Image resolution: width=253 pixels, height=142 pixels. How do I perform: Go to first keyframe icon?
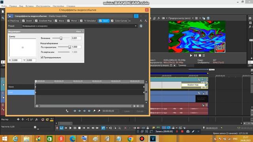pos(75,111)
